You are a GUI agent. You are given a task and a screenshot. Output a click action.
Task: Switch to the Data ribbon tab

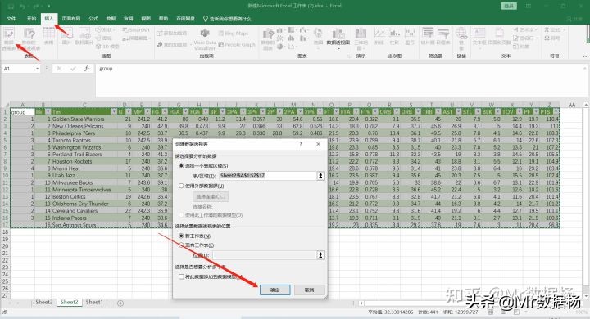click(111, 19)
